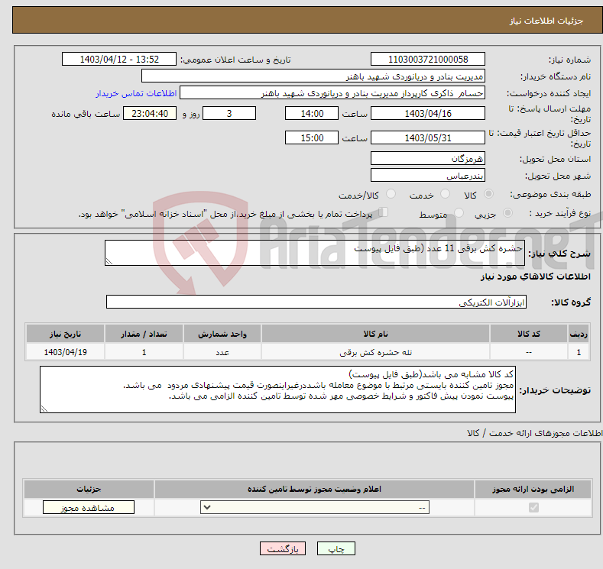Viewport: 603px width, 569px height.
Task: Click the buyer notes text area
Action: 277,390
